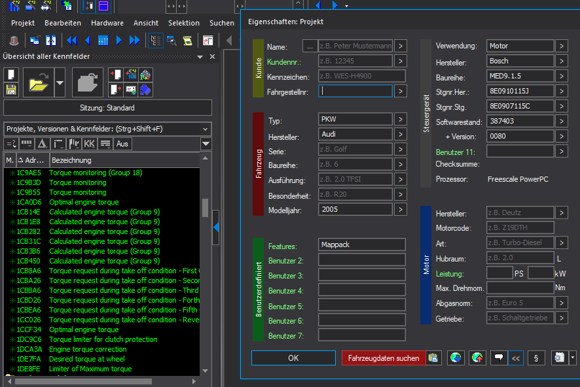This screenshot has height=387, width=580.
Task: Open a project with the yellow folder icon
Action: (x=39, y=82)
